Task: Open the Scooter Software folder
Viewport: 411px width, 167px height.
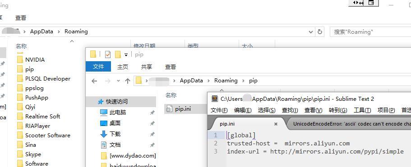Action: pos(44,135)
